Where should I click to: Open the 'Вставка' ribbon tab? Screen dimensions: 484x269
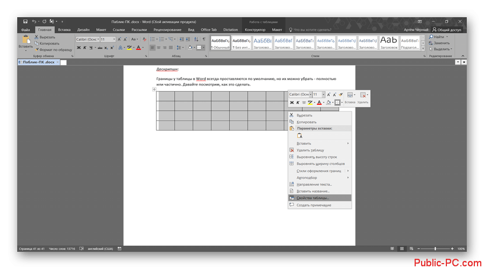point(64,30)
